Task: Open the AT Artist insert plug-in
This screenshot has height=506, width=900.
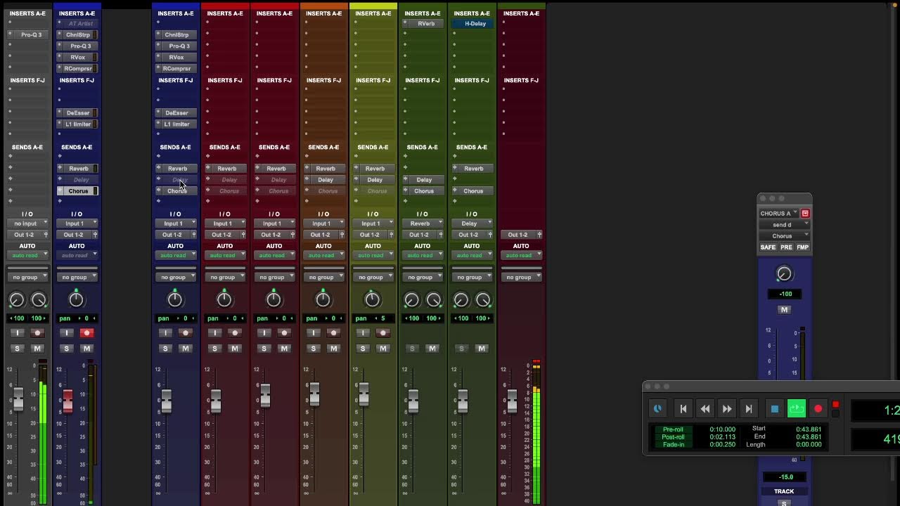Action: coord(81,23)
